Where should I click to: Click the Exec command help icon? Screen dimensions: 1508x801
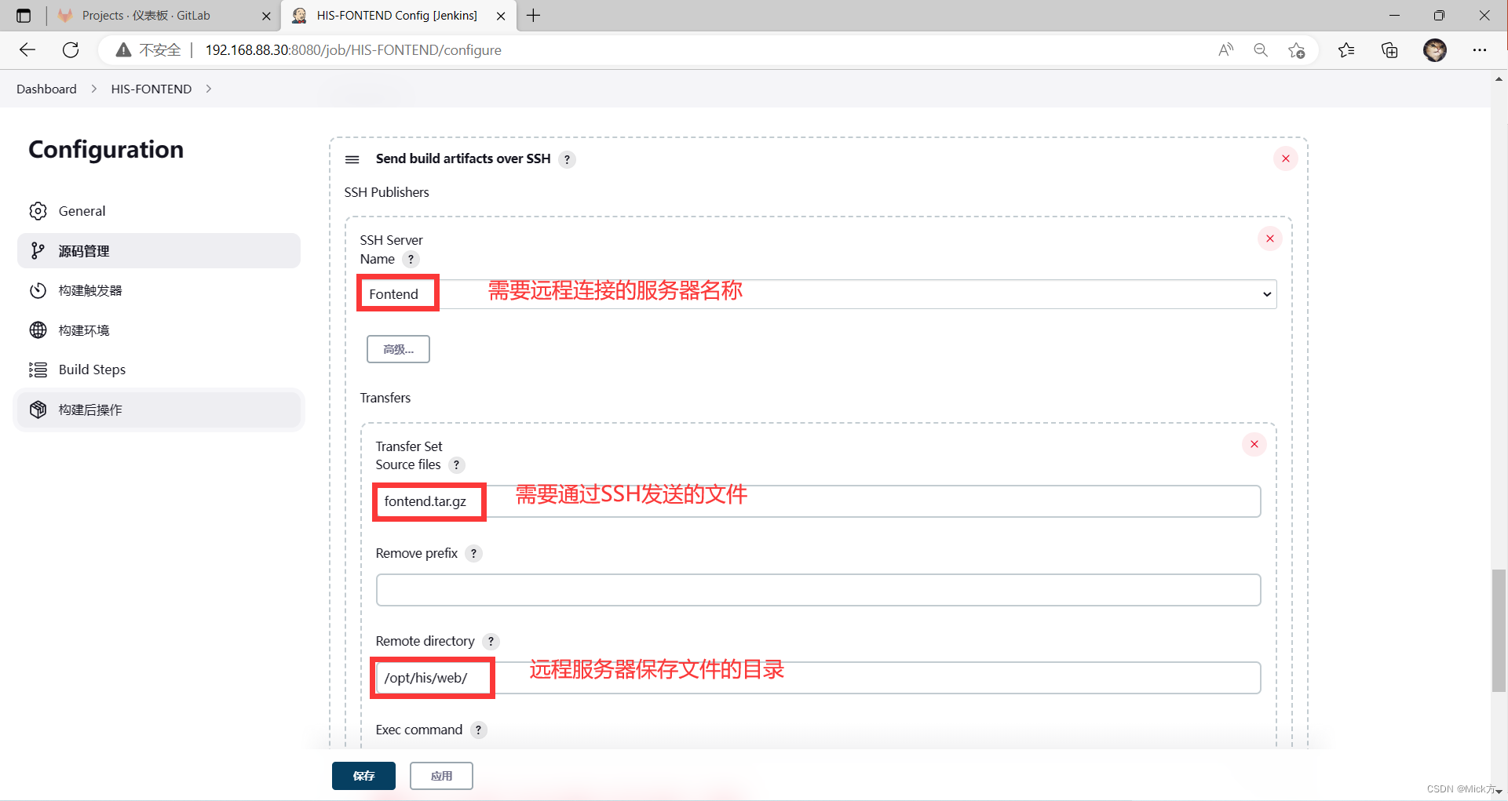[478, 730]
